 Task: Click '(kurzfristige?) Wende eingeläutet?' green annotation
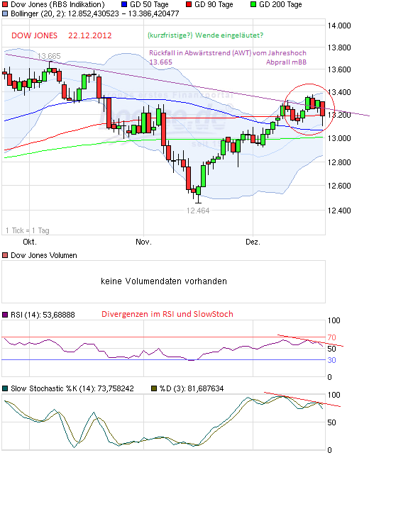[206, 35]
